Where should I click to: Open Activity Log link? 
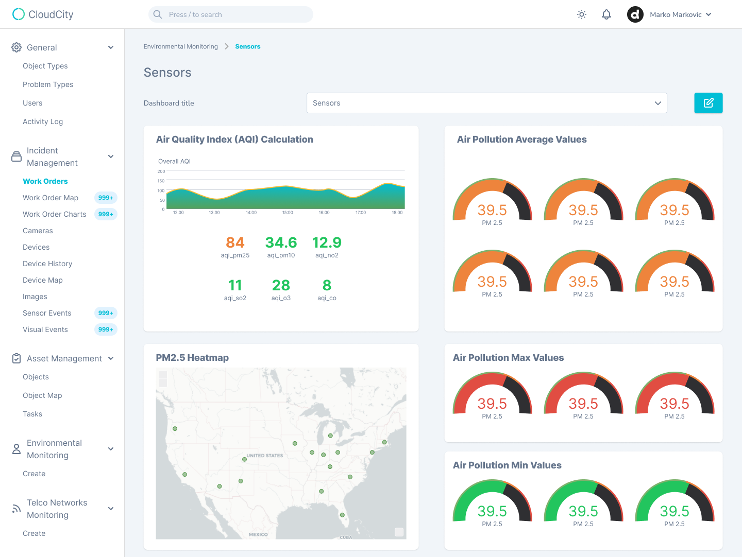click(x=43, y=121)
